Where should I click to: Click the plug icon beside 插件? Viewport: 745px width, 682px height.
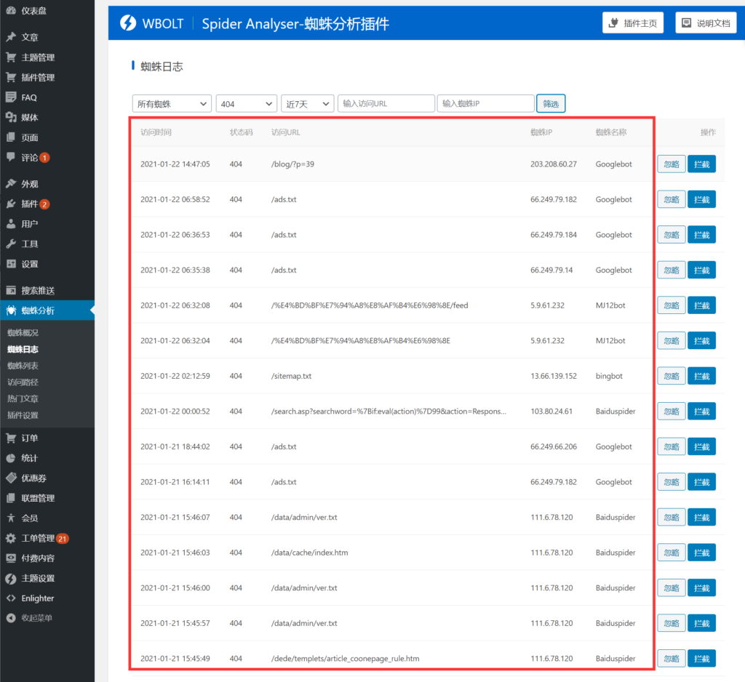[10, 204]
